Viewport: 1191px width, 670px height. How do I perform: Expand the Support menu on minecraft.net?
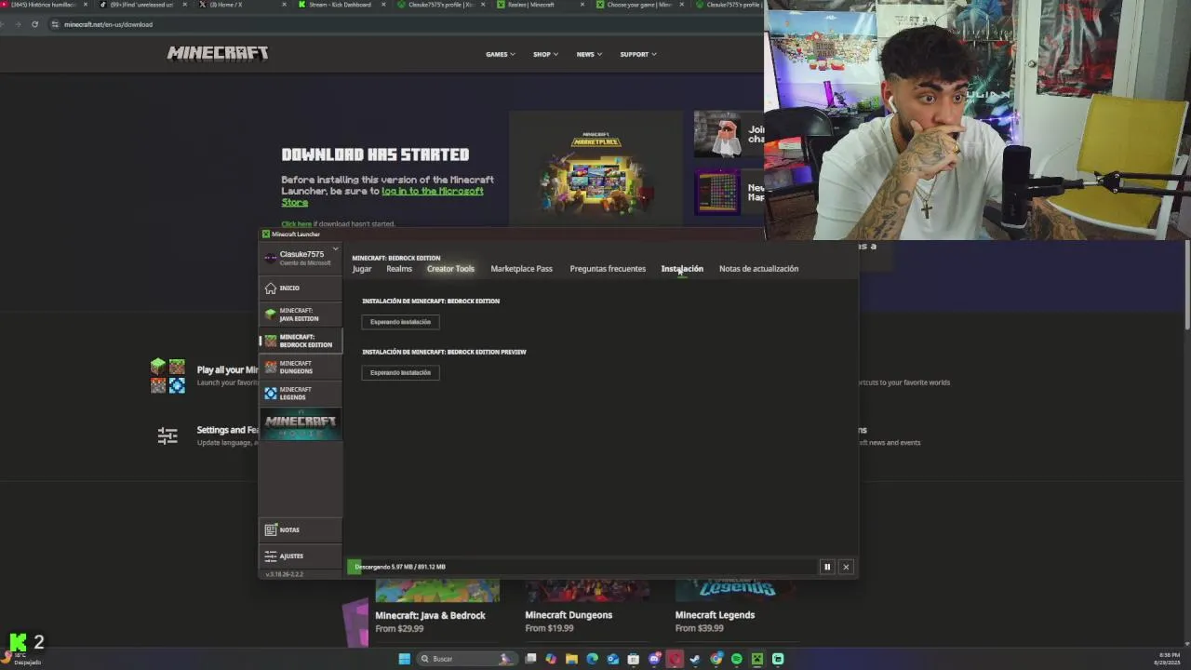(638, 54)
